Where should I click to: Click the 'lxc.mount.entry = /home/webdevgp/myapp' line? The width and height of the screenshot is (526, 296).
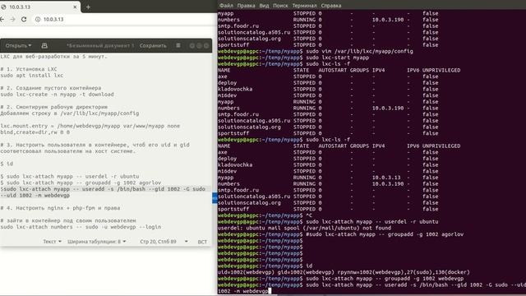(x=90, y=126)
